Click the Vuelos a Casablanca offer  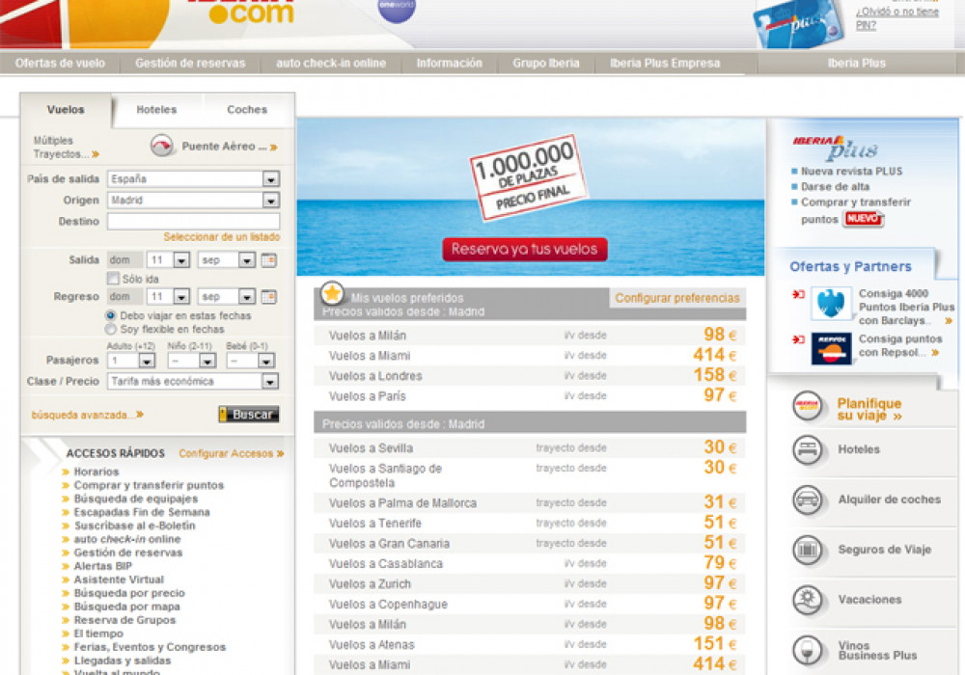point(530,563)
